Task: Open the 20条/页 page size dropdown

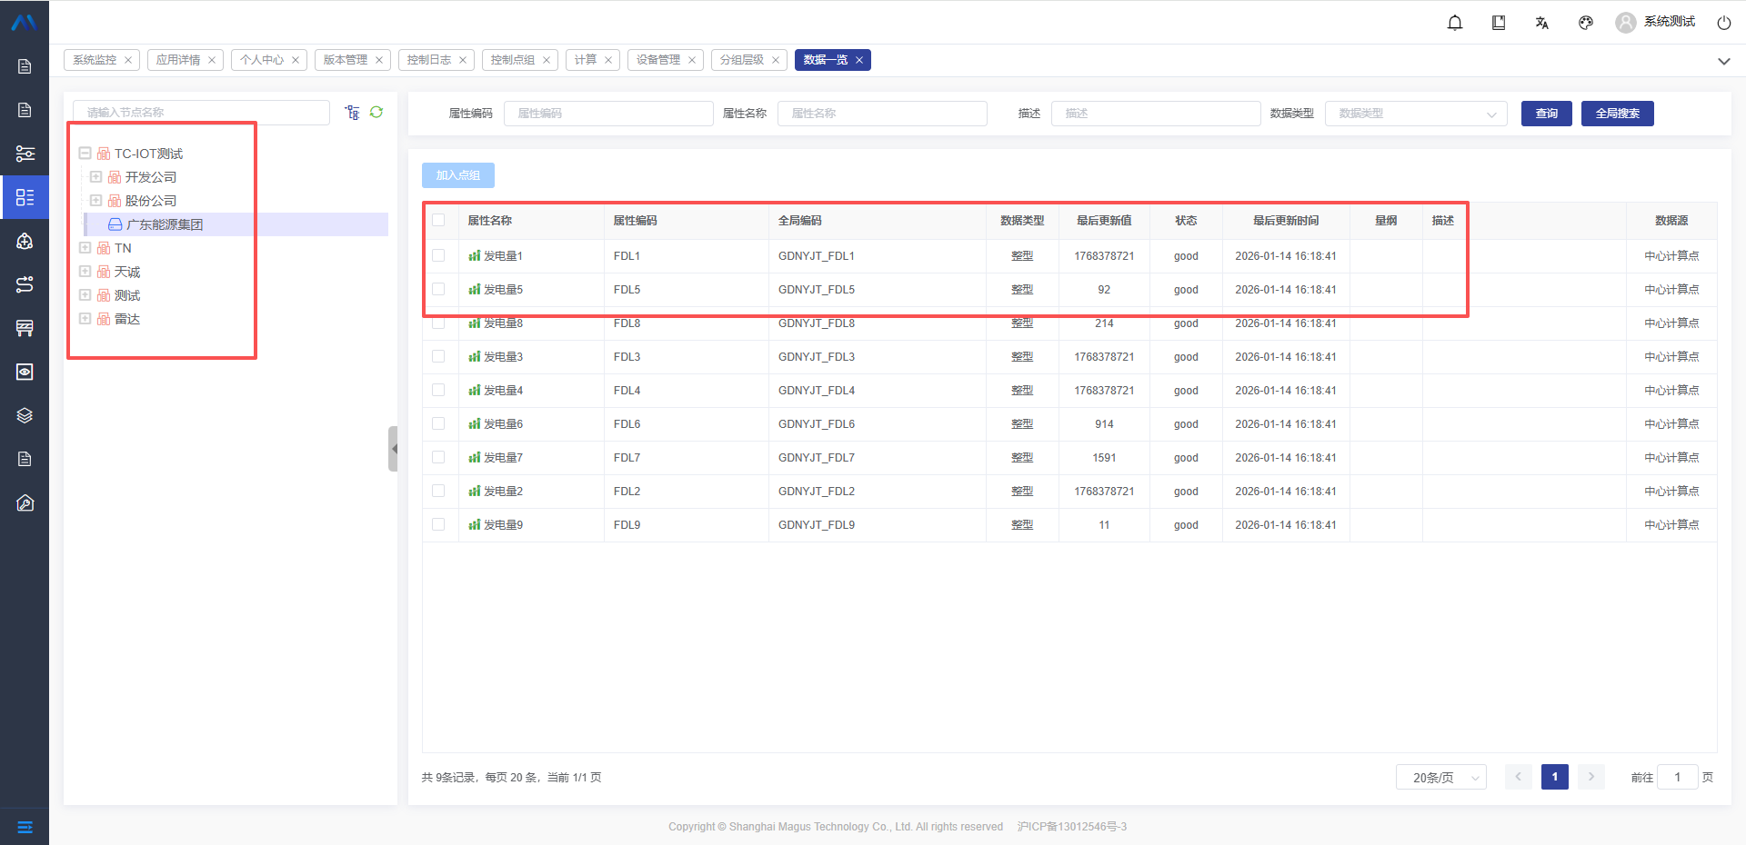Action: pyautogui.click(x=1440, y=778)
